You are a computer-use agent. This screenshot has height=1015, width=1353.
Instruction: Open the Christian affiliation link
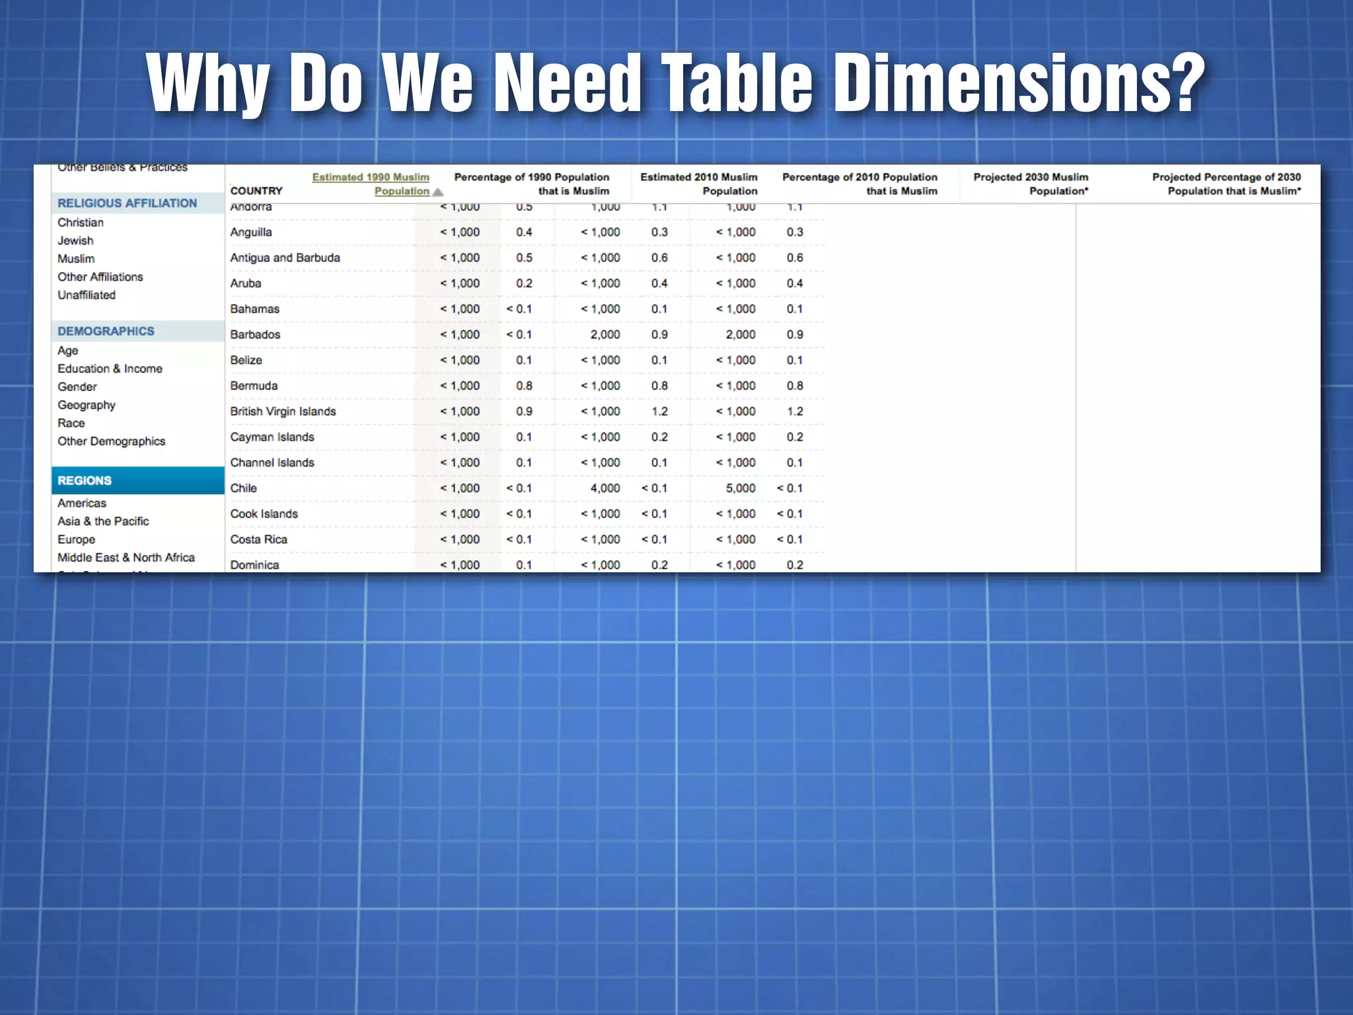(x=81, y=222)
